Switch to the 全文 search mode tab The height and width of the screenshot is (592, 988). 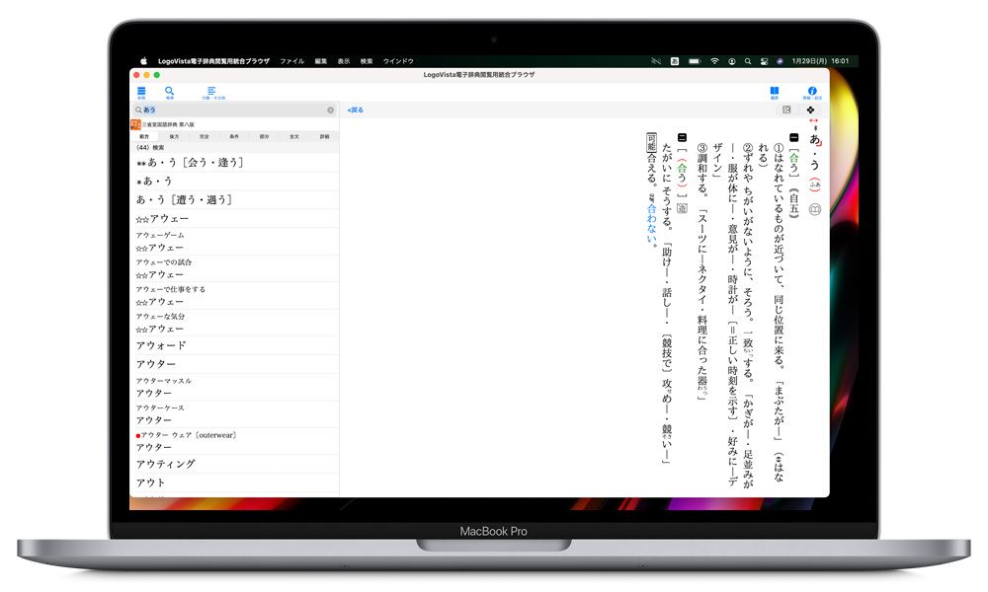pyautogui.click(x=294, y=136)
